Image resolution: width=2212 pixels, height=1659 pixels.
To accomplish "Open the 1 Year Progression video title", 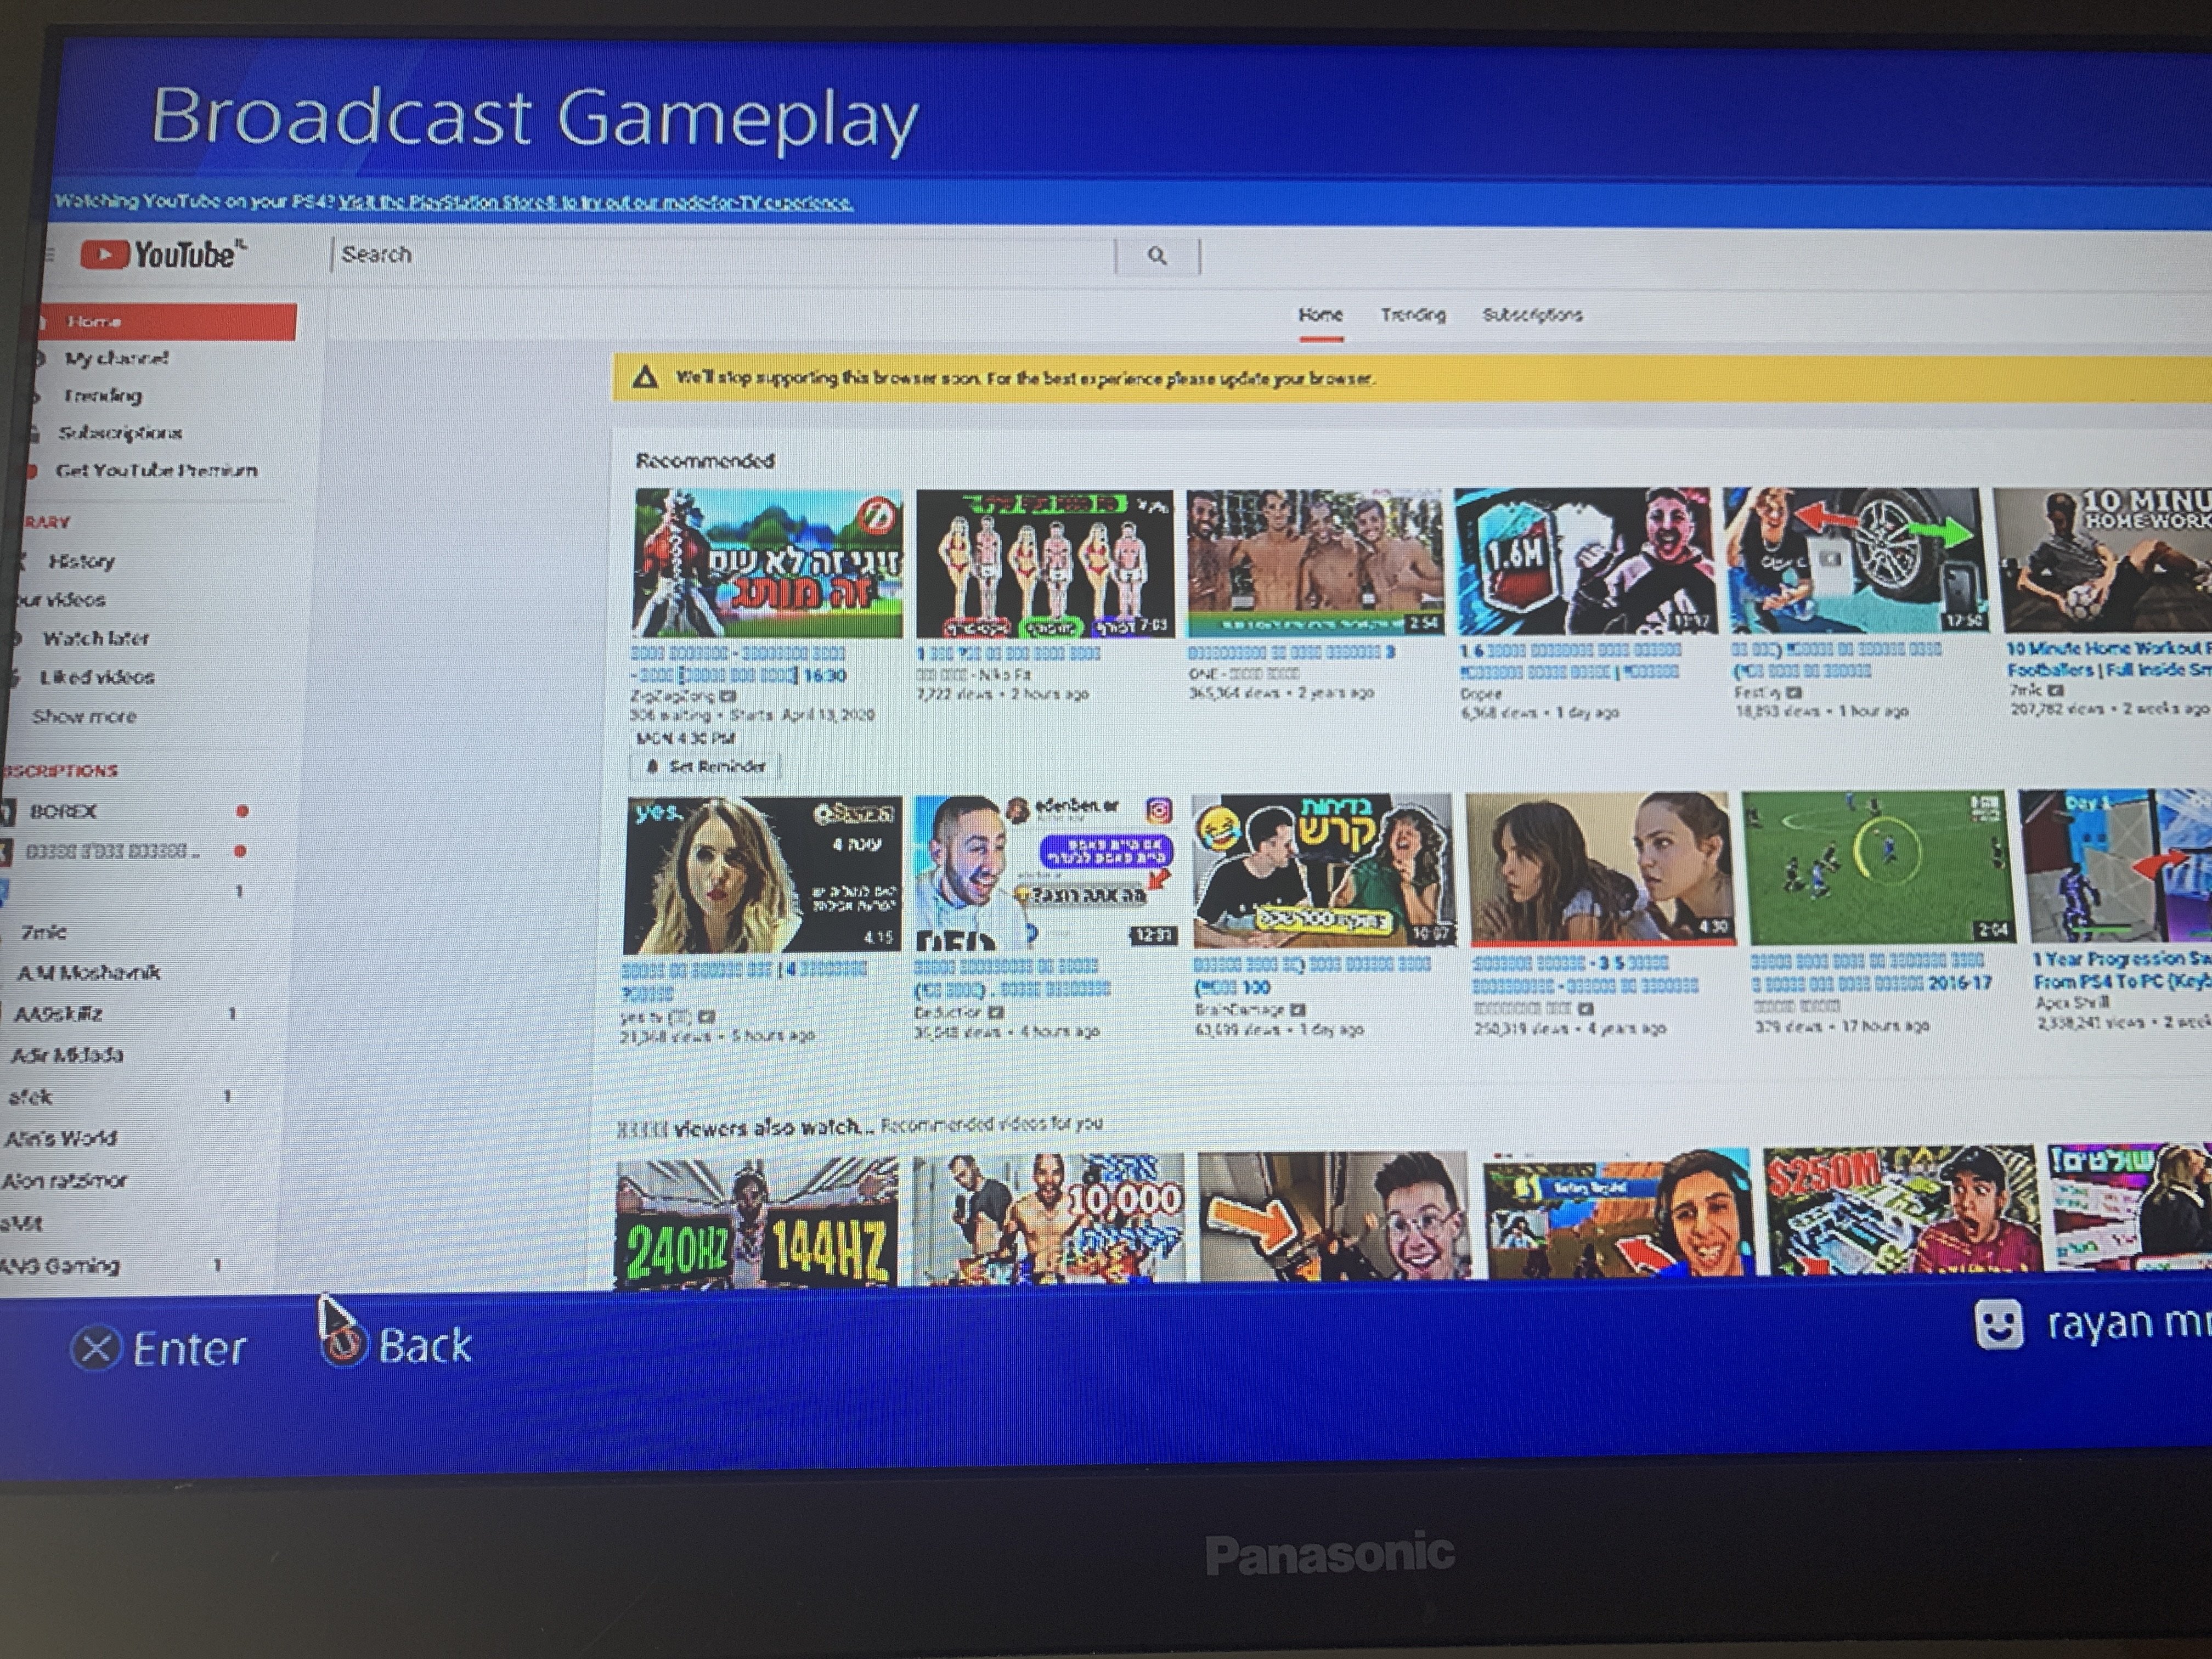I will click(2123, 970).
